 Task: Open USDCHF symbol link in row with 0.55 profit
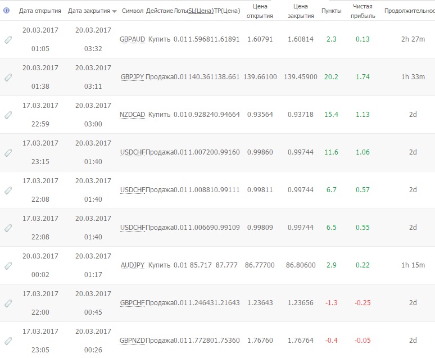click(133, 228)
